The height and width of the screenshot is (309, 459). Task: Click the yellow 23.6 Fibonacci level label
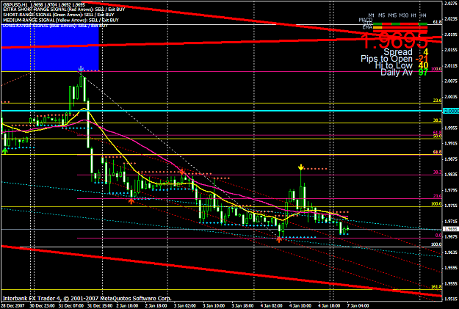[x=438, y=101]
